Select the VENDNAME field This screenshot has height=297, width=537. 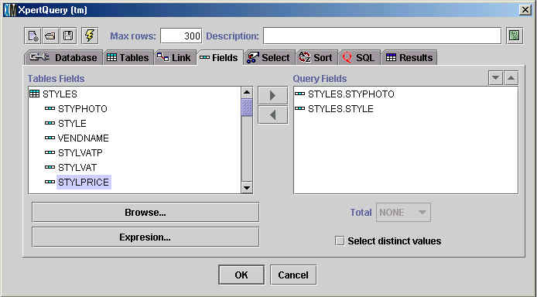[x=84, y=138]
